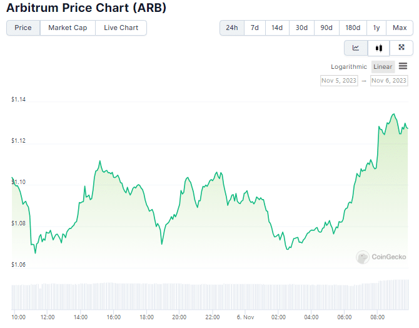Click the 18:00 time axis label
Screen dimensions: 419x328
(x=147, y=317)
